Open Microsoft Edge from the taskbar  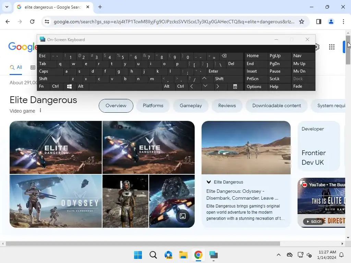[x=168, y=255]
